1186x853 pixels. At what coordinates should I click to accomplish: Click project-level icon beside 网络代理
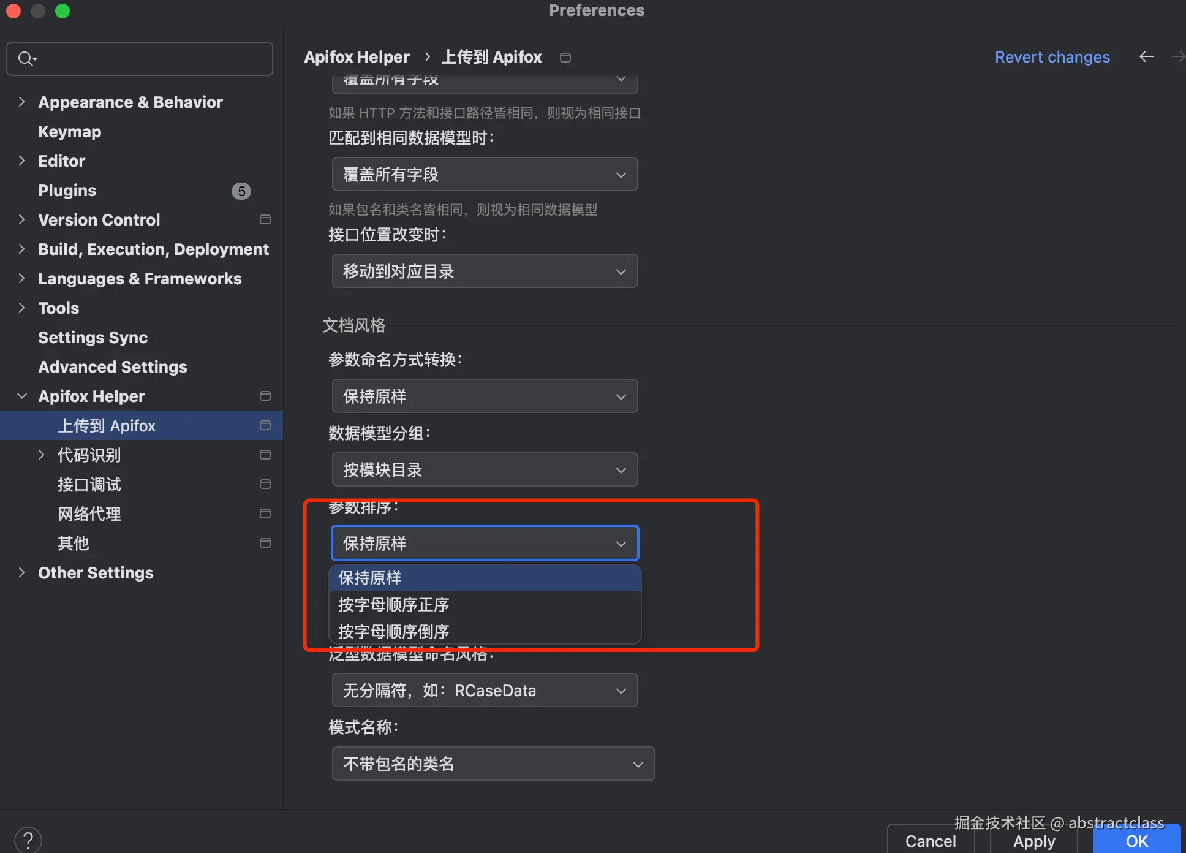[x=265, y=514]
